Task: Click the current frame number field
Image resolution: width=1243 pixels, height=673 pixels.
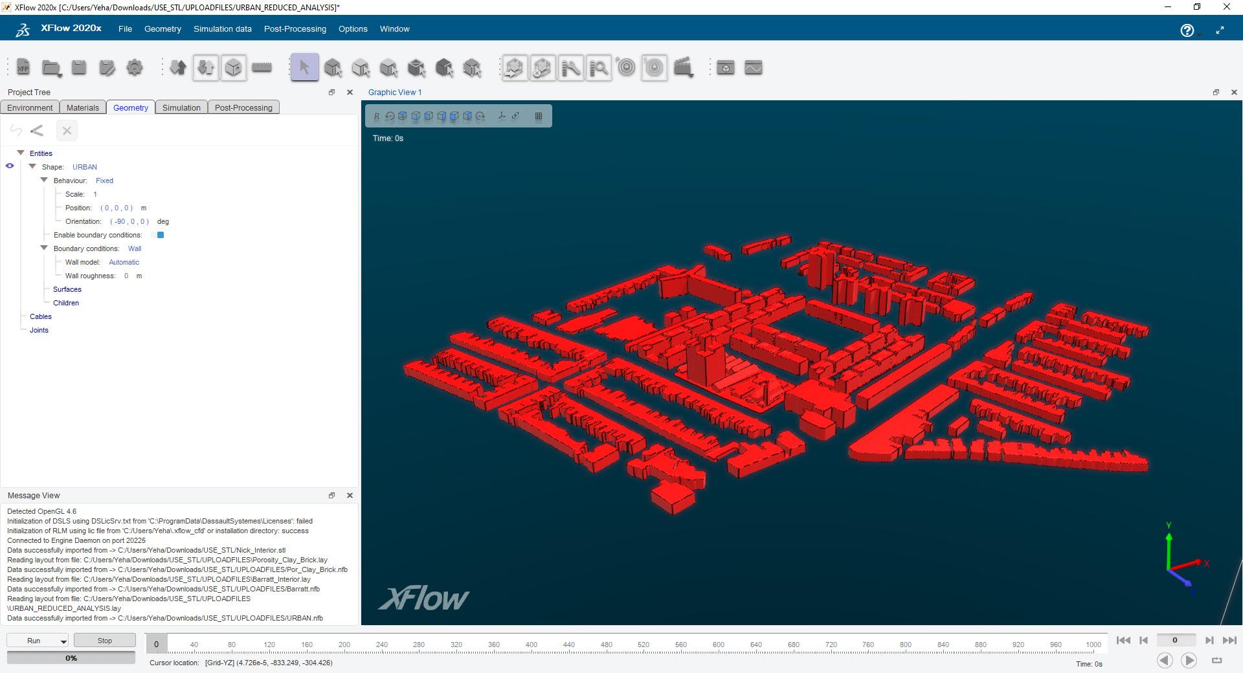Action: pyautogui.click(x=1175, y=640)
